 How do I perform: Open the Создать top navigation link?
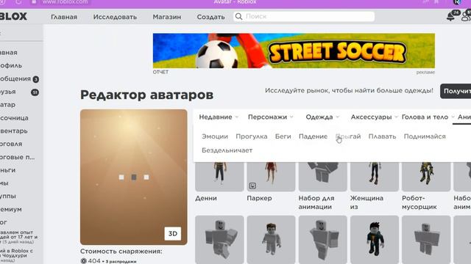[x=210, y=17]
